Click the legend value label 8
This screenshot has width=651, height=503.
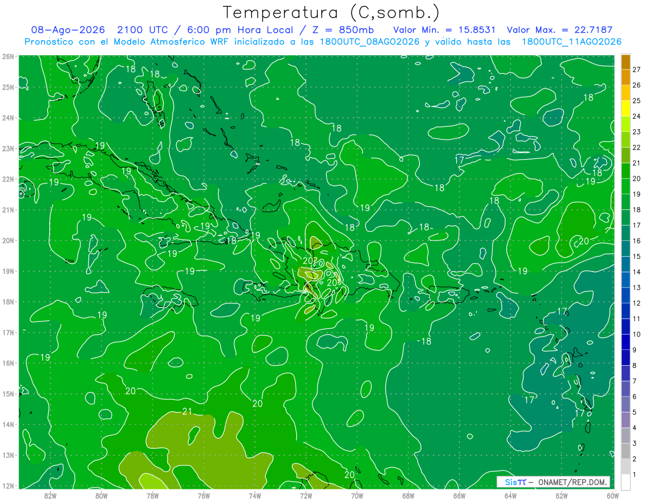635,365
